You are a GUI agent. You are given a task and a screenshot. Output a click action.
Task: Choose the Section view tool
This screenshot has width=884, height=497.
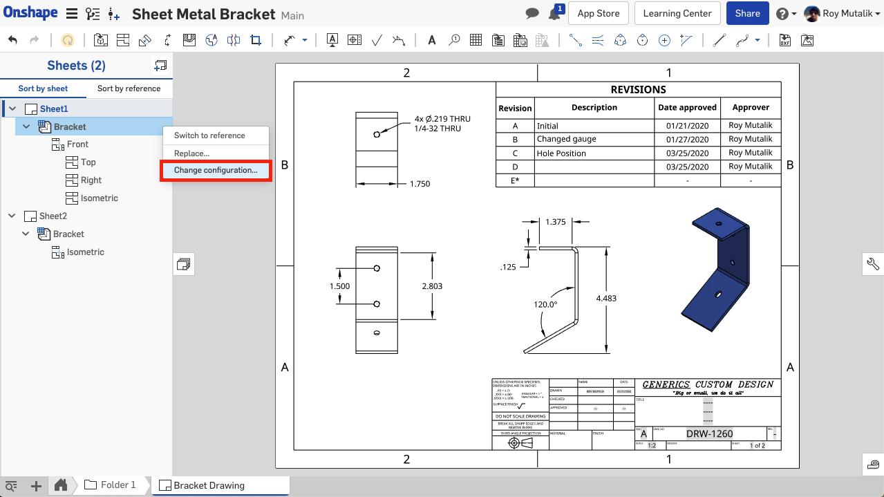189,41
